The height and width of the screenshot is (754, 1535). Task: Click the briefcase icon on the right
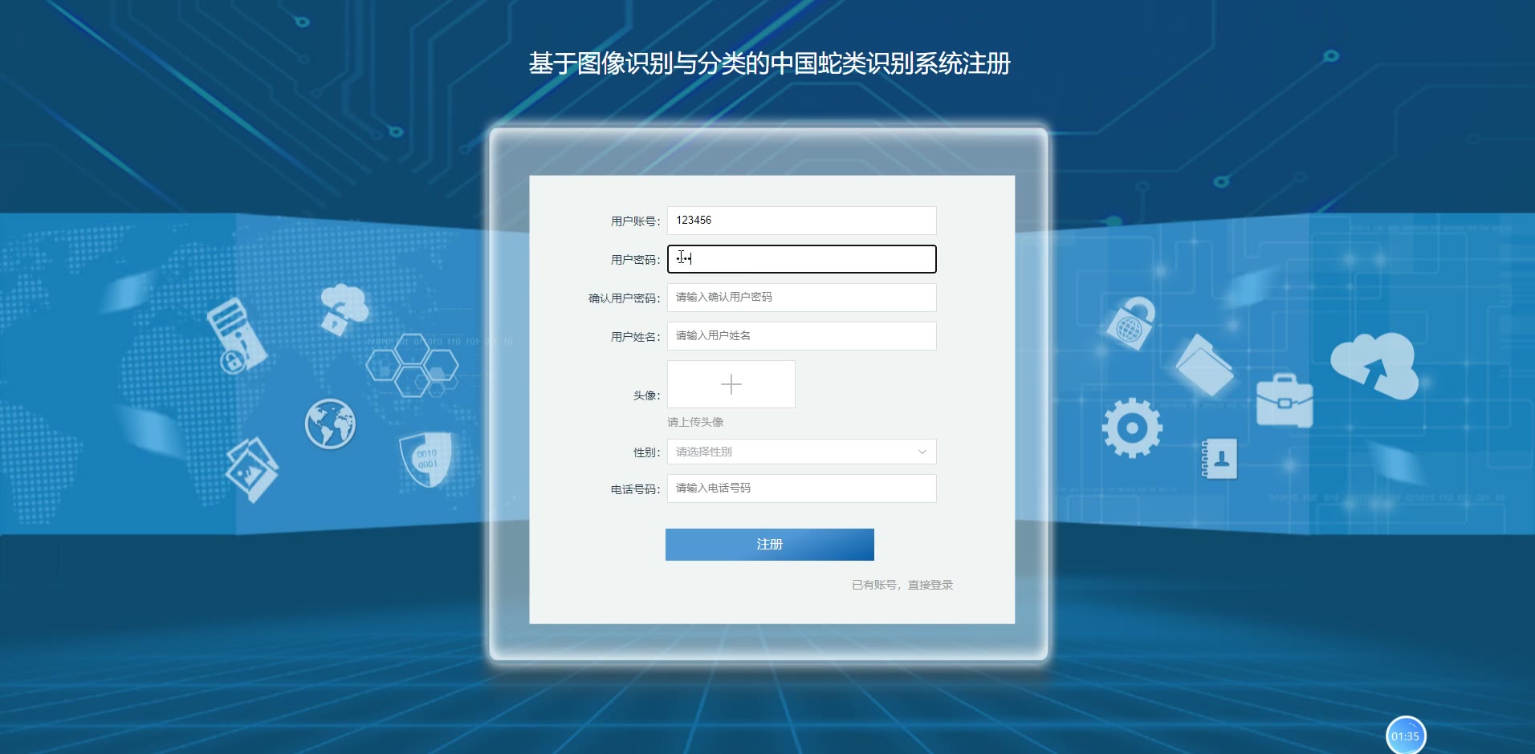tap(1285, 399)
